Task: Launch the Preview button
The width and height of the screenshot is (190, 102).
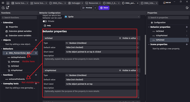Action: [x=87, y=8]
